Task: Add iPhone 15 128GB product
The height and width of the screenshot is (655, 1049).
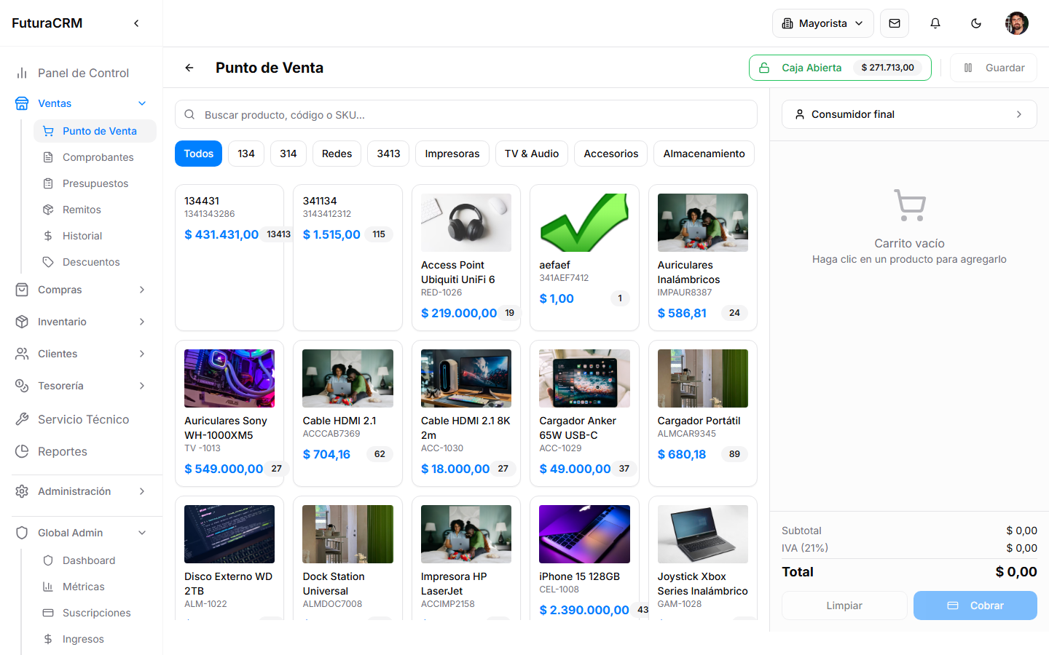Action: (584, 559)
